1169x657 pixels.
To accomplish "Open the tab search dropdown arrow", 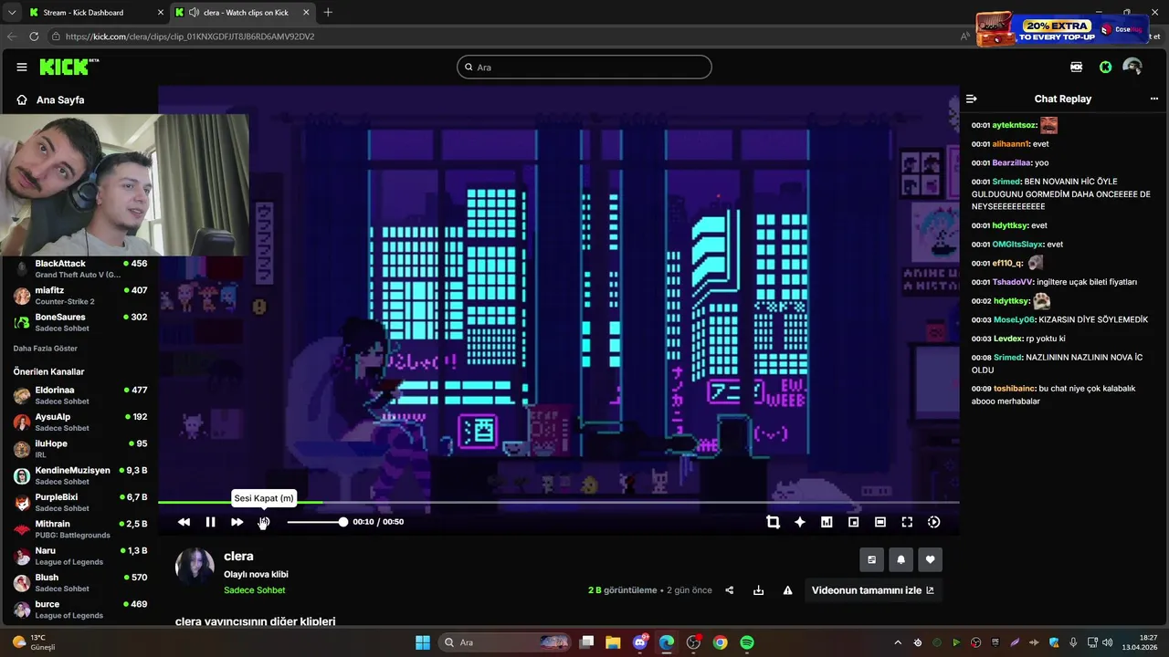I will point(12,13).
